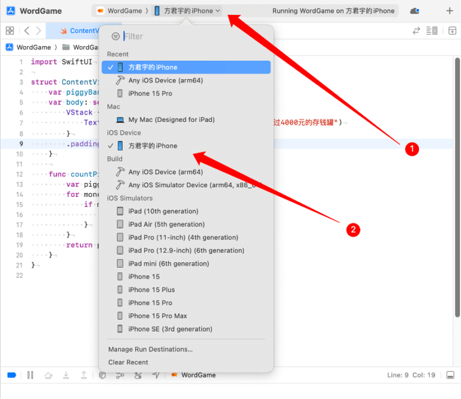
Task: Click the cloud status icon in toolbar
Action: 415,11
